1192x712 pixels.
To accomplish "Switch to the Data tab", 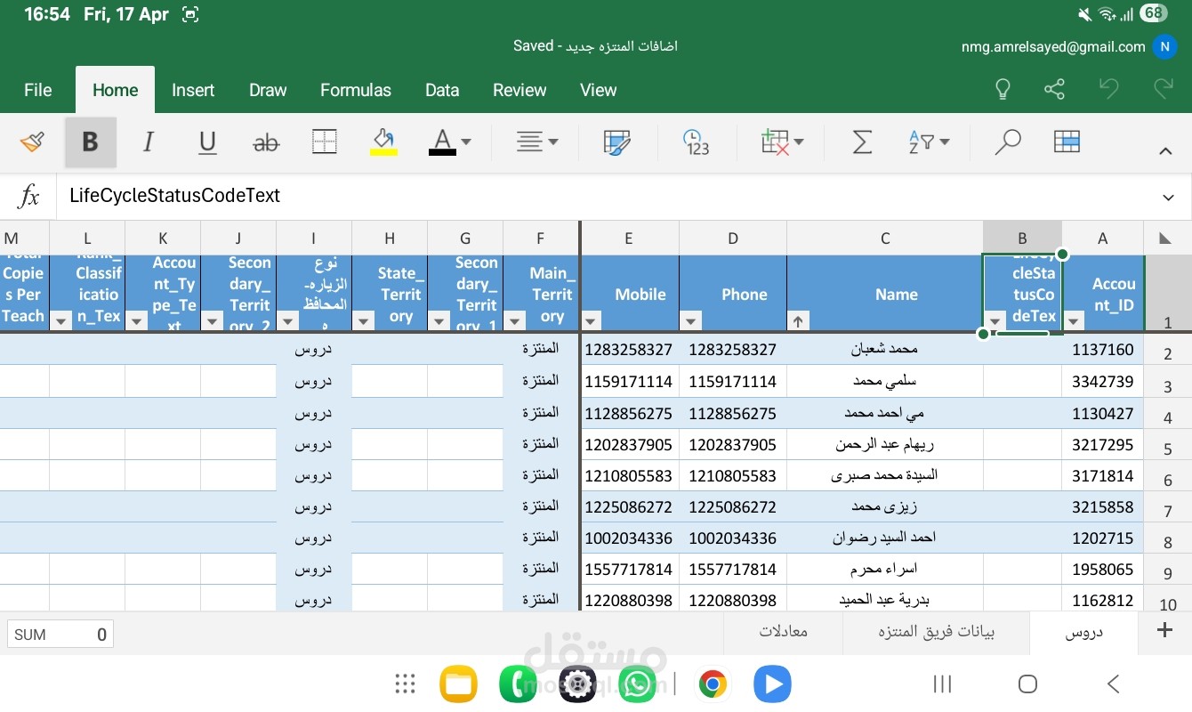I will 442,90.
